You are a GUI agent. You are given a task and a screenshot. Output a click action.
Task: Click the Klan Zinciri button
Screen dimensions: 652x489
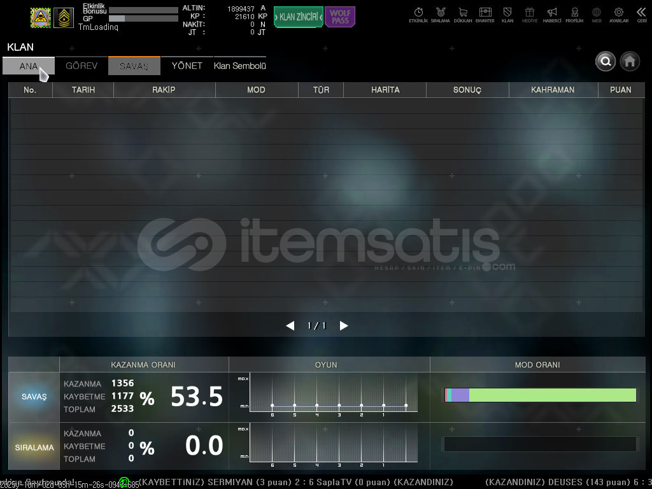coord(298,17)
